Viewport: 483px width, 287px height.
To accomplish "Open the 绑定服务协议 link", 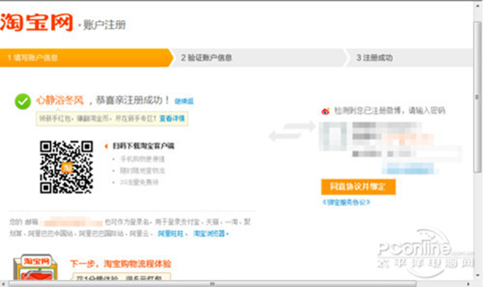I will coord(346,202).
